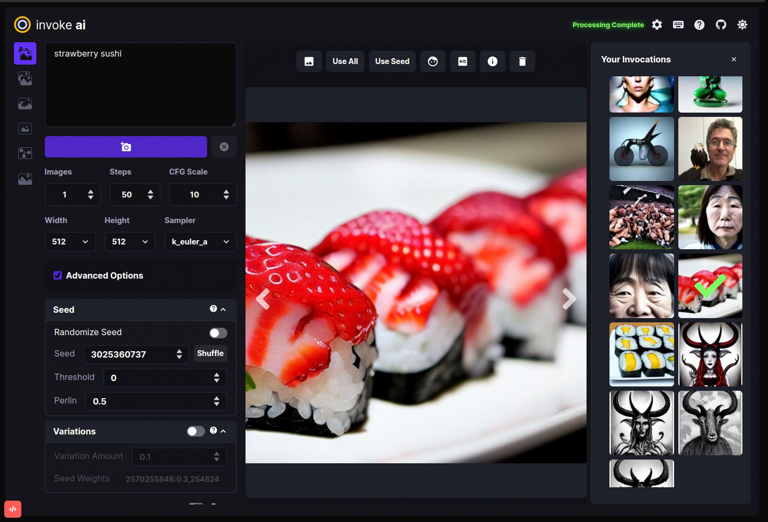This screenshot has height=522, width=768.
Task: Click the Perlin value field
Action: (156, 401)
